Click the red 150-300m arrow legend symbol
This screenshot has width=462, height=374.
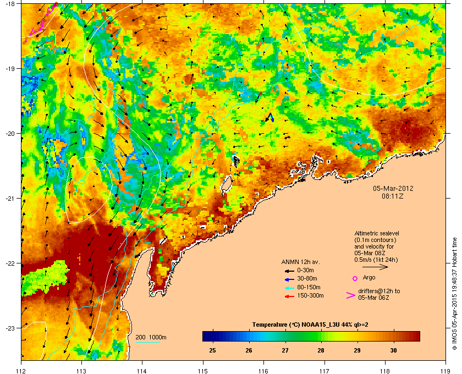[x=289, y=296]
